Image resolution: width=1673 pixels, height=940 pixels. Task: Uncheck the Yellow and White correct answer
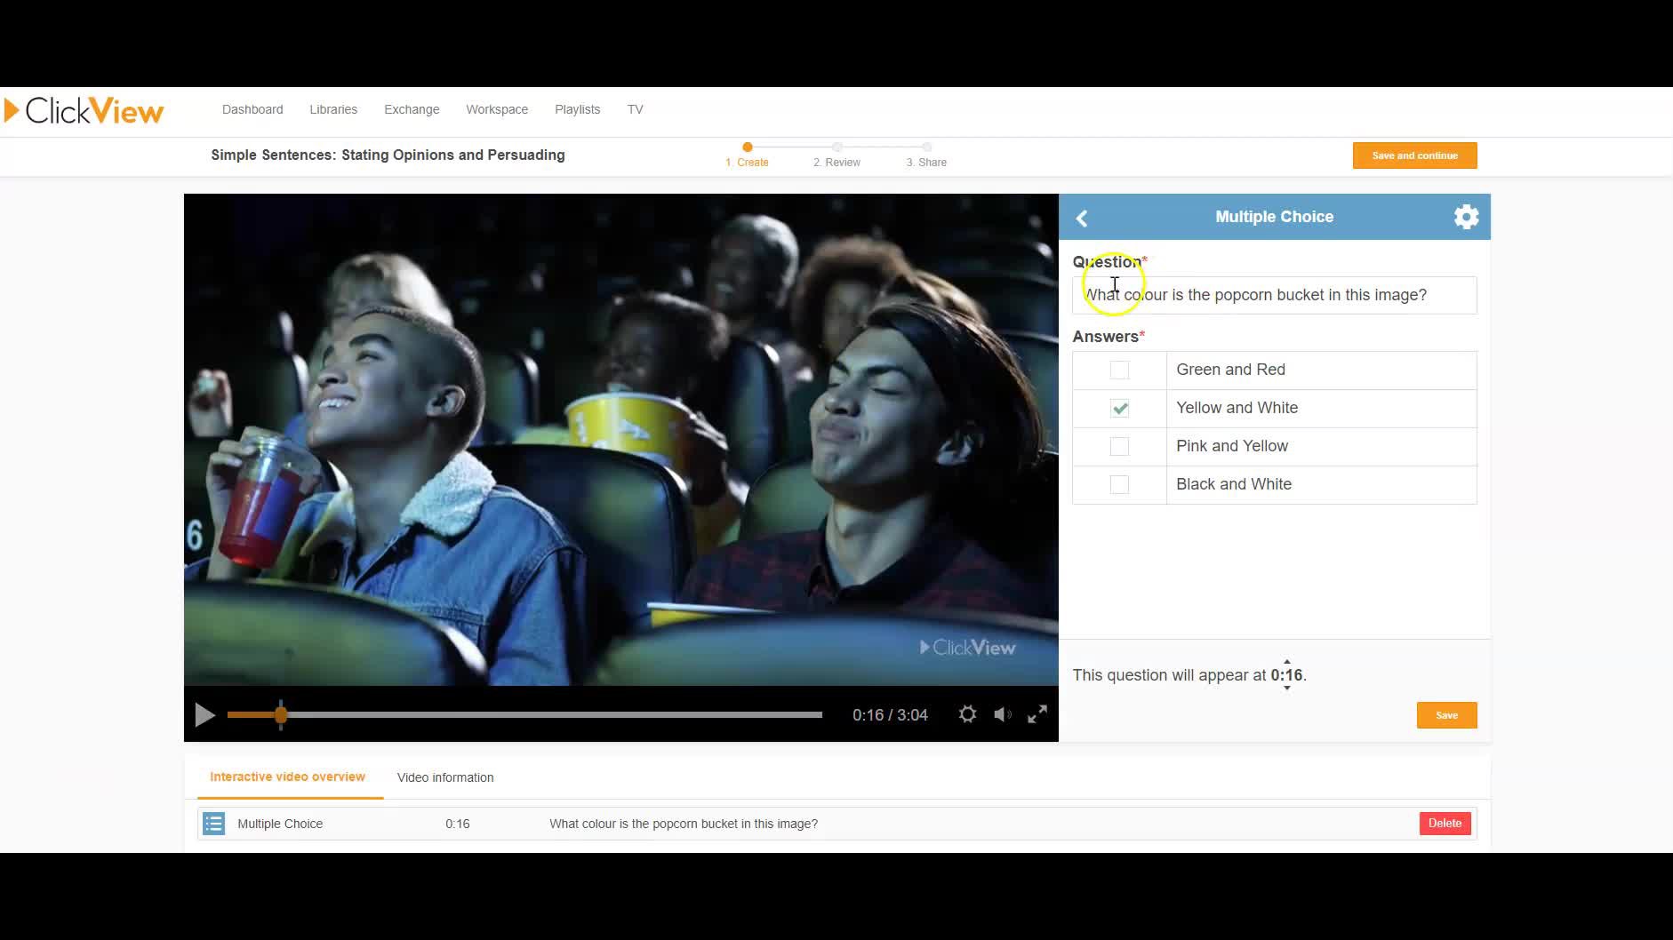(x=1118, y=408)
